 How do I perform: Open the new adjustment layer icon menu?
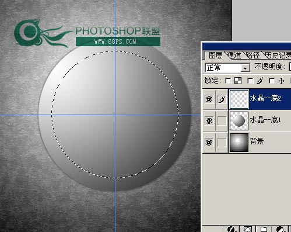click(x=280, y=229)
